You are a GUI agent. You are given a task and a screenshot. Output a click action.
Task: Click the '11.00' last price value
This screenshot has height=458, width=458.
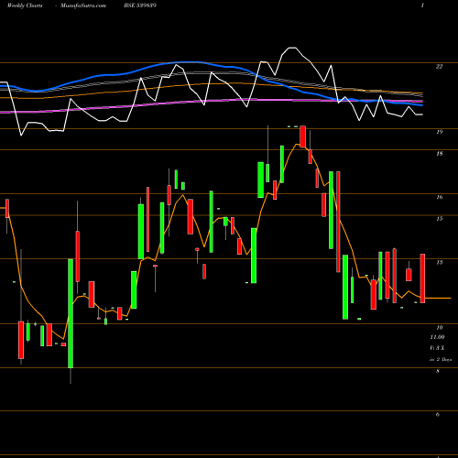click(x=437, y=337)
